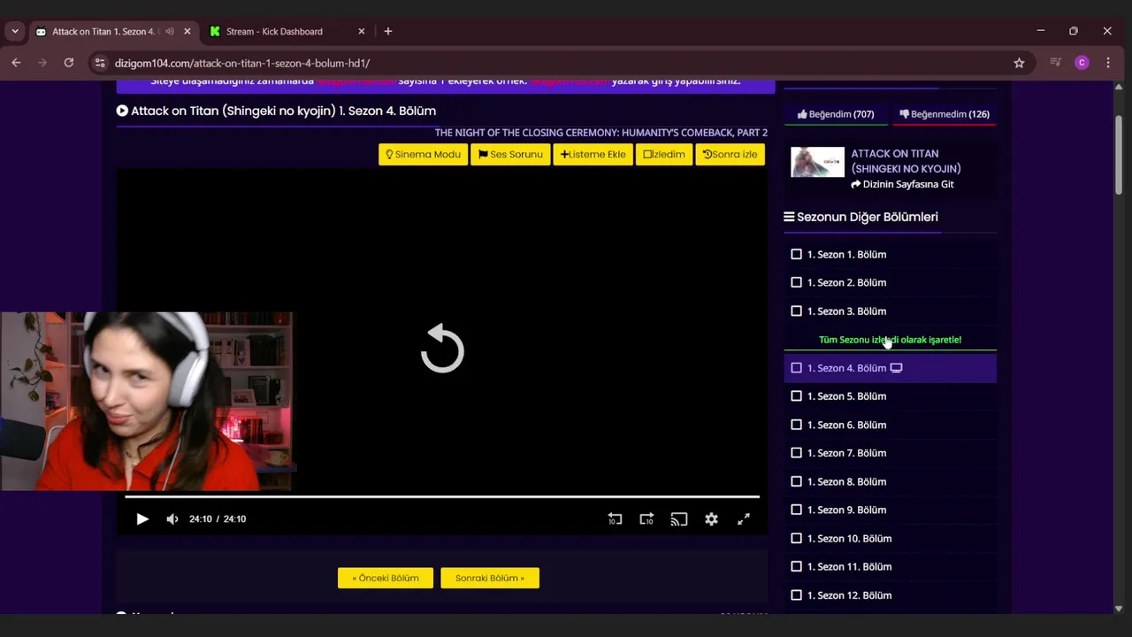The image size is (1132, 637).
Task: Click the replay icon in the video player
Action: click(442, 349)
